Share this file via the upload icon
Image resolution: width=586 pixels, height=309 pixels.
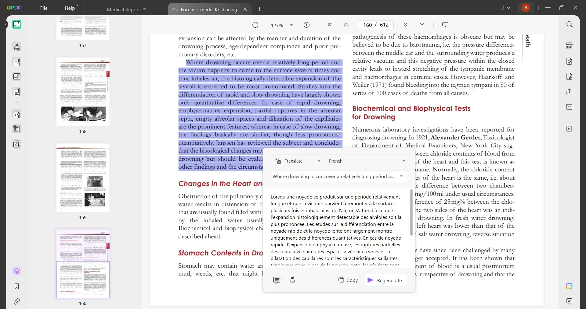tap(569, 92)
